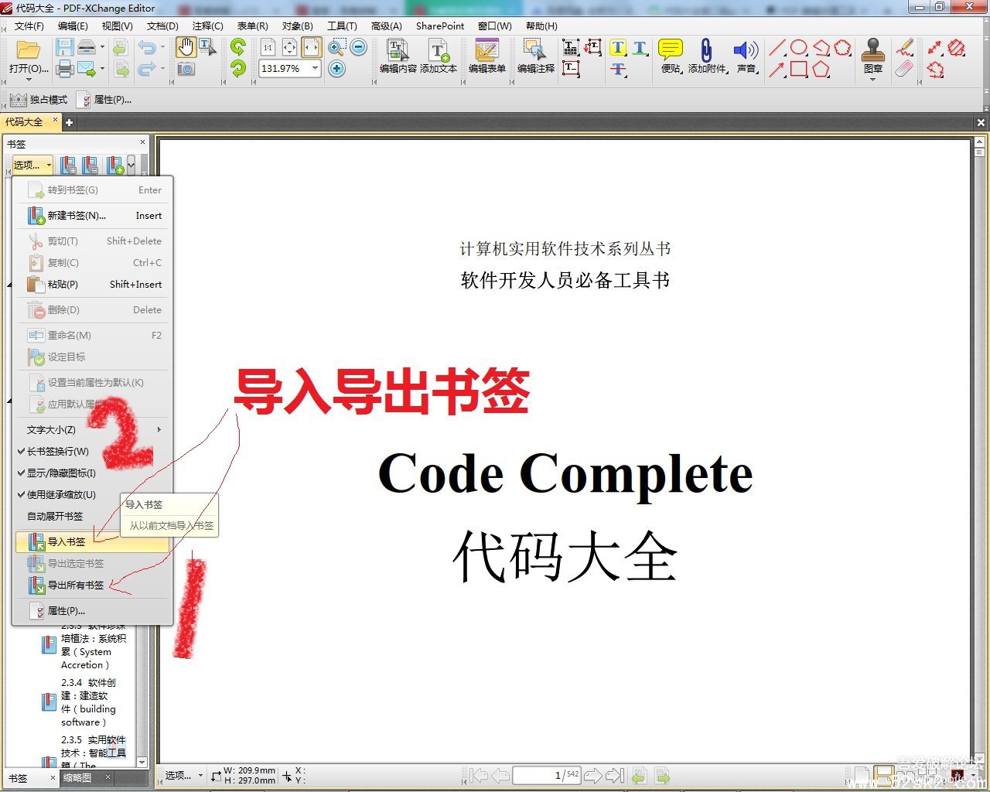The image size is (990, 792).
Task: Expand the Text Size (文字大小) submenu
Action: point(93,429)
